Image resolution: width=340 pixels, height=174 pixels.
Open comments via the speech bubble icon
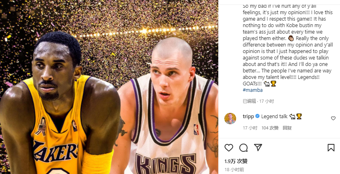coord(243,148)
